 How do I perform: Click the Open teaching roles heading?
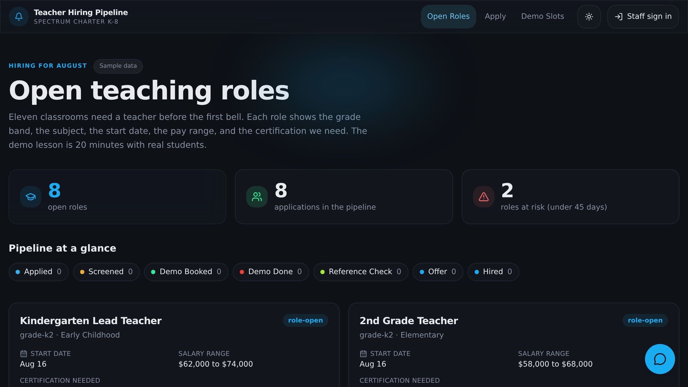point(149,91)
